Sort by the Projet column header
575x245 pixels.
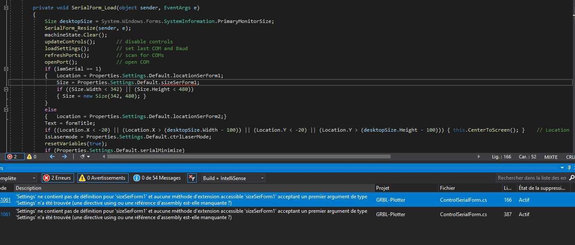pos(382,188)
